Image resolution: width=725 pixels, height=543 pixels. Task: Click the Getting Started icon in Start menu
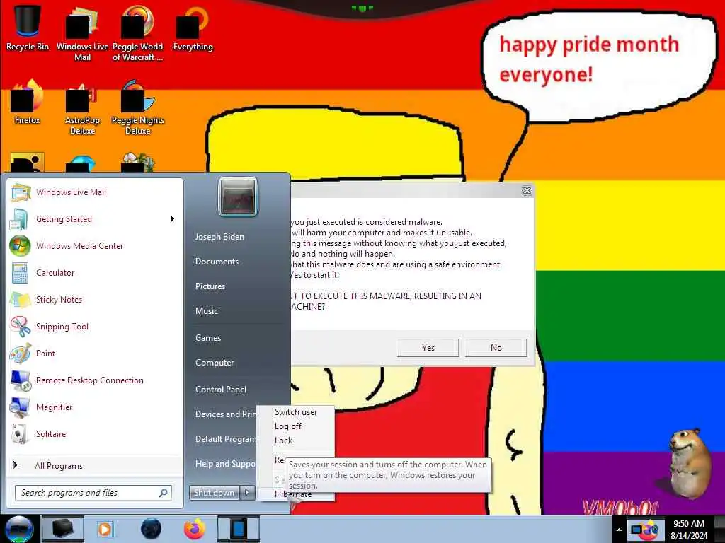tap(21, 219)
